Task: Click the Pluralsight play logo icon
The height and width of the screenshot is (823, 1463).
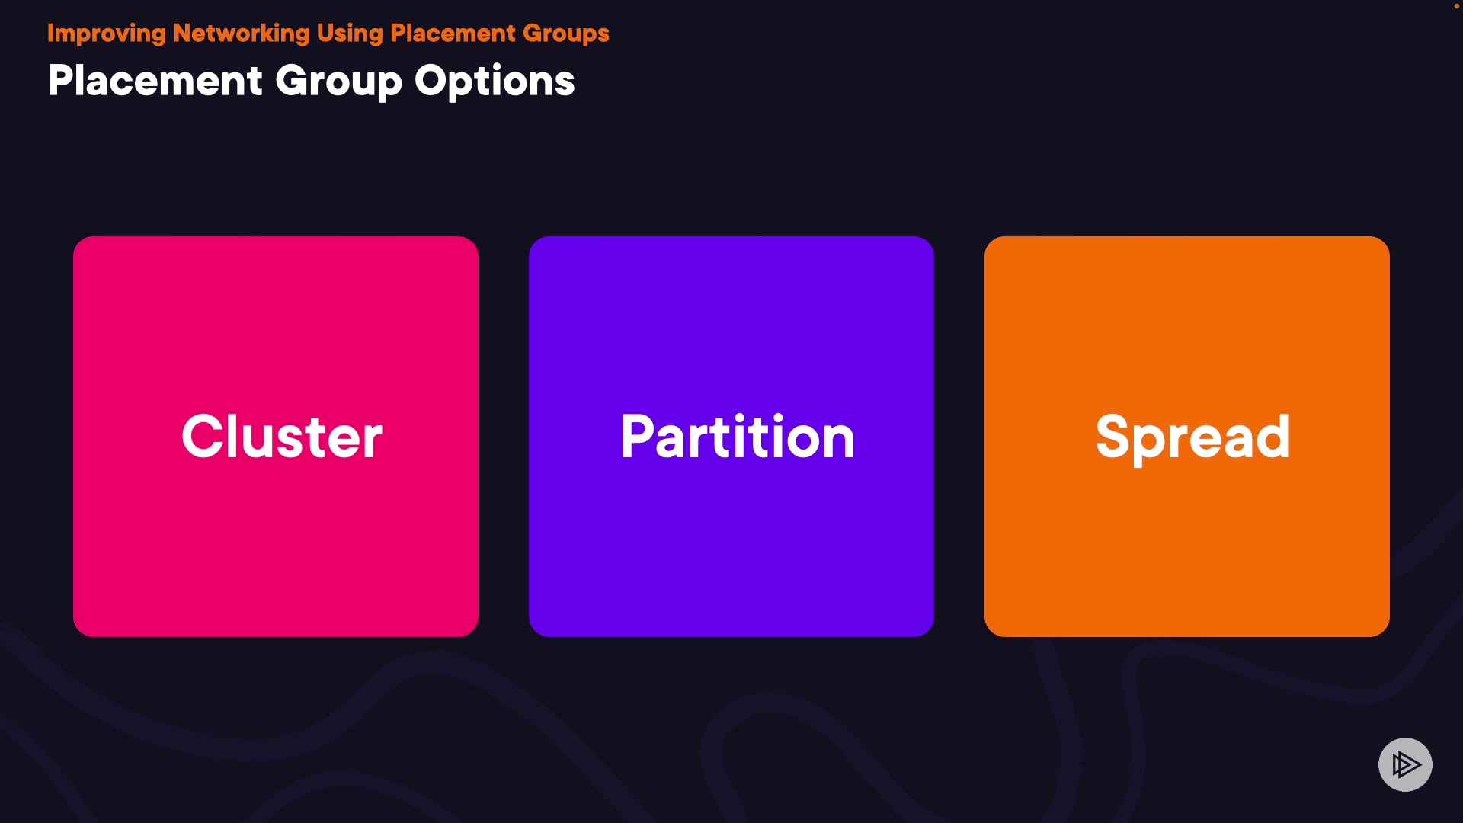Action: click(x=1405, y=764)
